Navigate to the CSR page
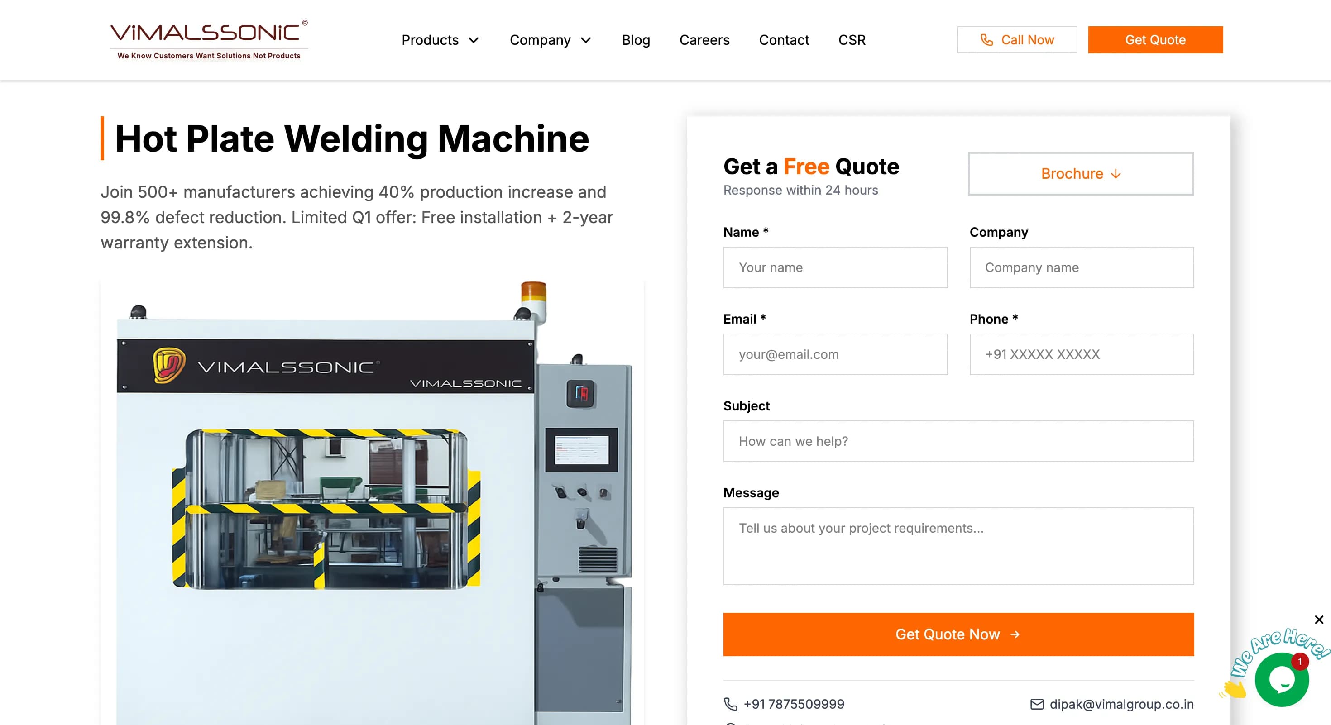 (x=852, y=40)
